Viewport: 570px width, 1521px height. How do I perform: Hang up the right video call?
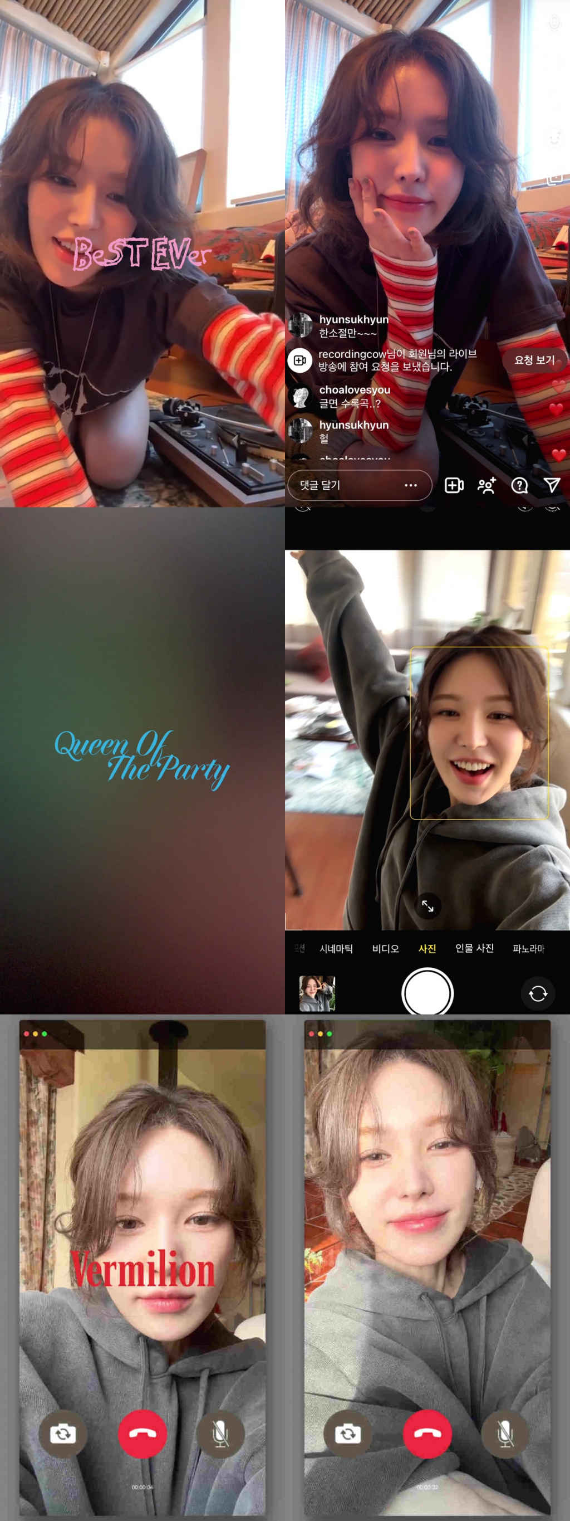(x=427, y=1434)
